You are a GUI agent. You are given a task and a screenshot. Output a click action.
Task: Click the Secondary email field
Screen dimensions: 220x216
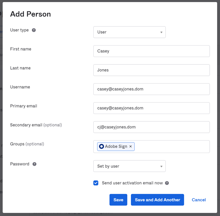pyautogui.click(x=151, y=127)
